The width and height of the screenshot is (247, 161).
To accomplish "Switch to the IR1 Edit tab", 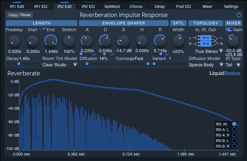I will coord(17,7).
